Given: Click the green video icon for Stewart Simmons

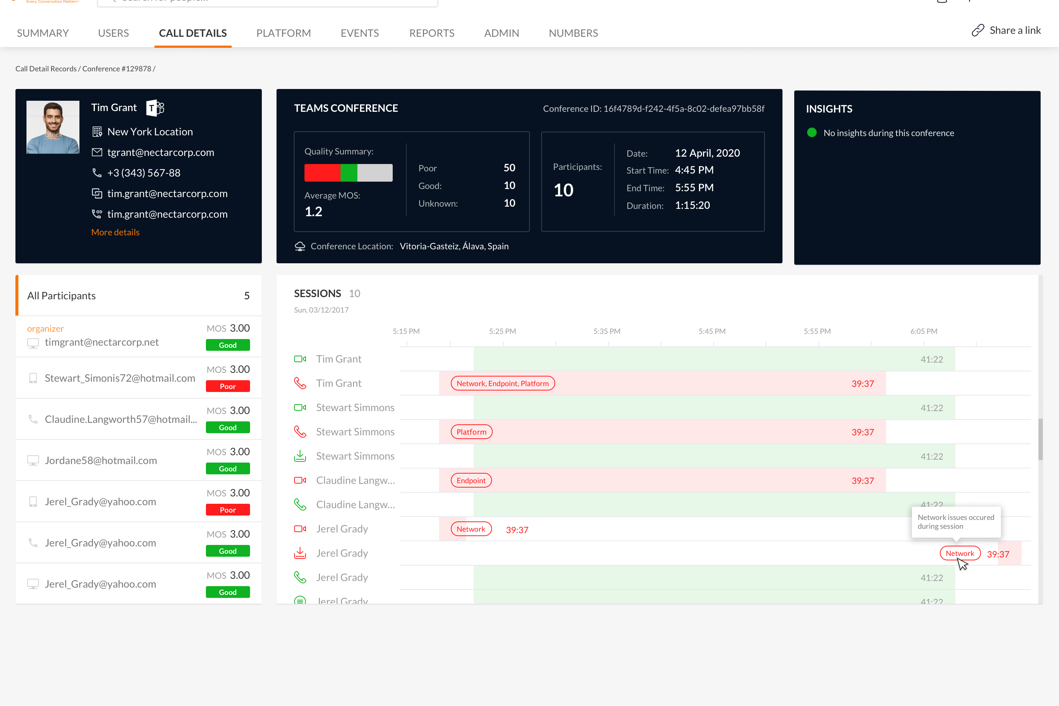Looking at the screenshot, I should click(x=300, y=407).
